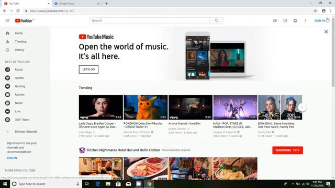Click the Trending section heading

pos(85,88)
